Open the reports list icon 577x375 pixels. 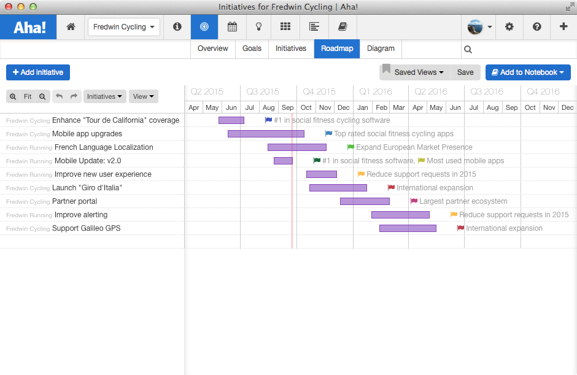(x=314, y=27)
